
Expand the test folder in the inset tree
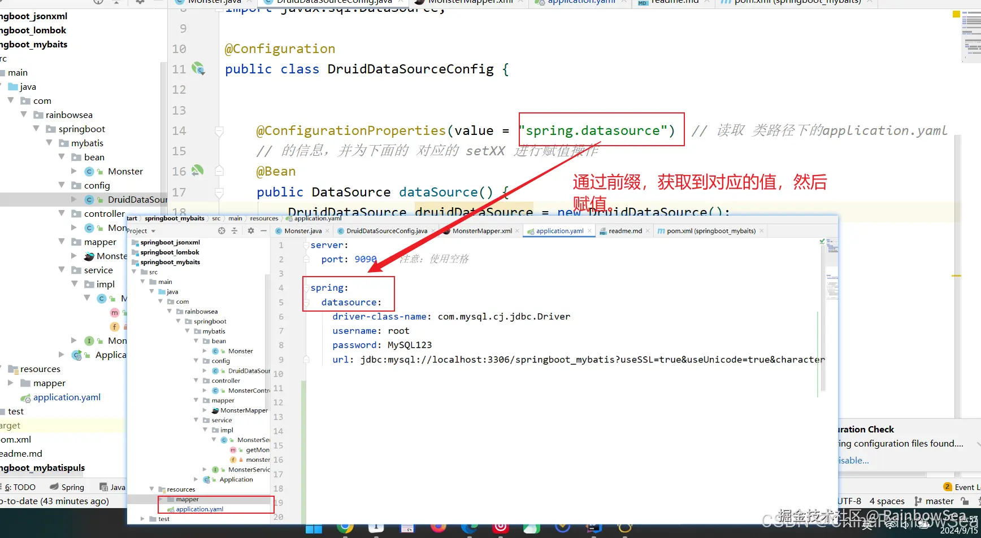(x=142, y=519)
